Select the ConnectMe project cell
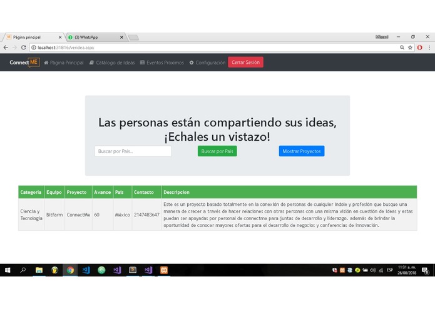Image resolution: width=435 pixels, height=309 pixels. pos(78,215)
